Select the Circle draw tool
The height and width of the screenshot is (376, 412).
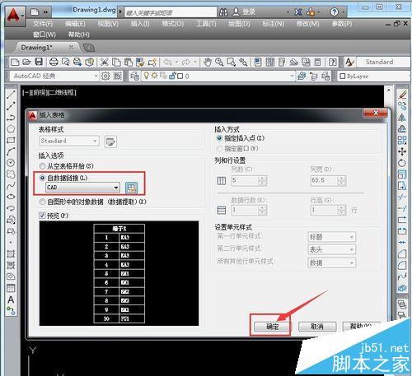tap(11, 163)
